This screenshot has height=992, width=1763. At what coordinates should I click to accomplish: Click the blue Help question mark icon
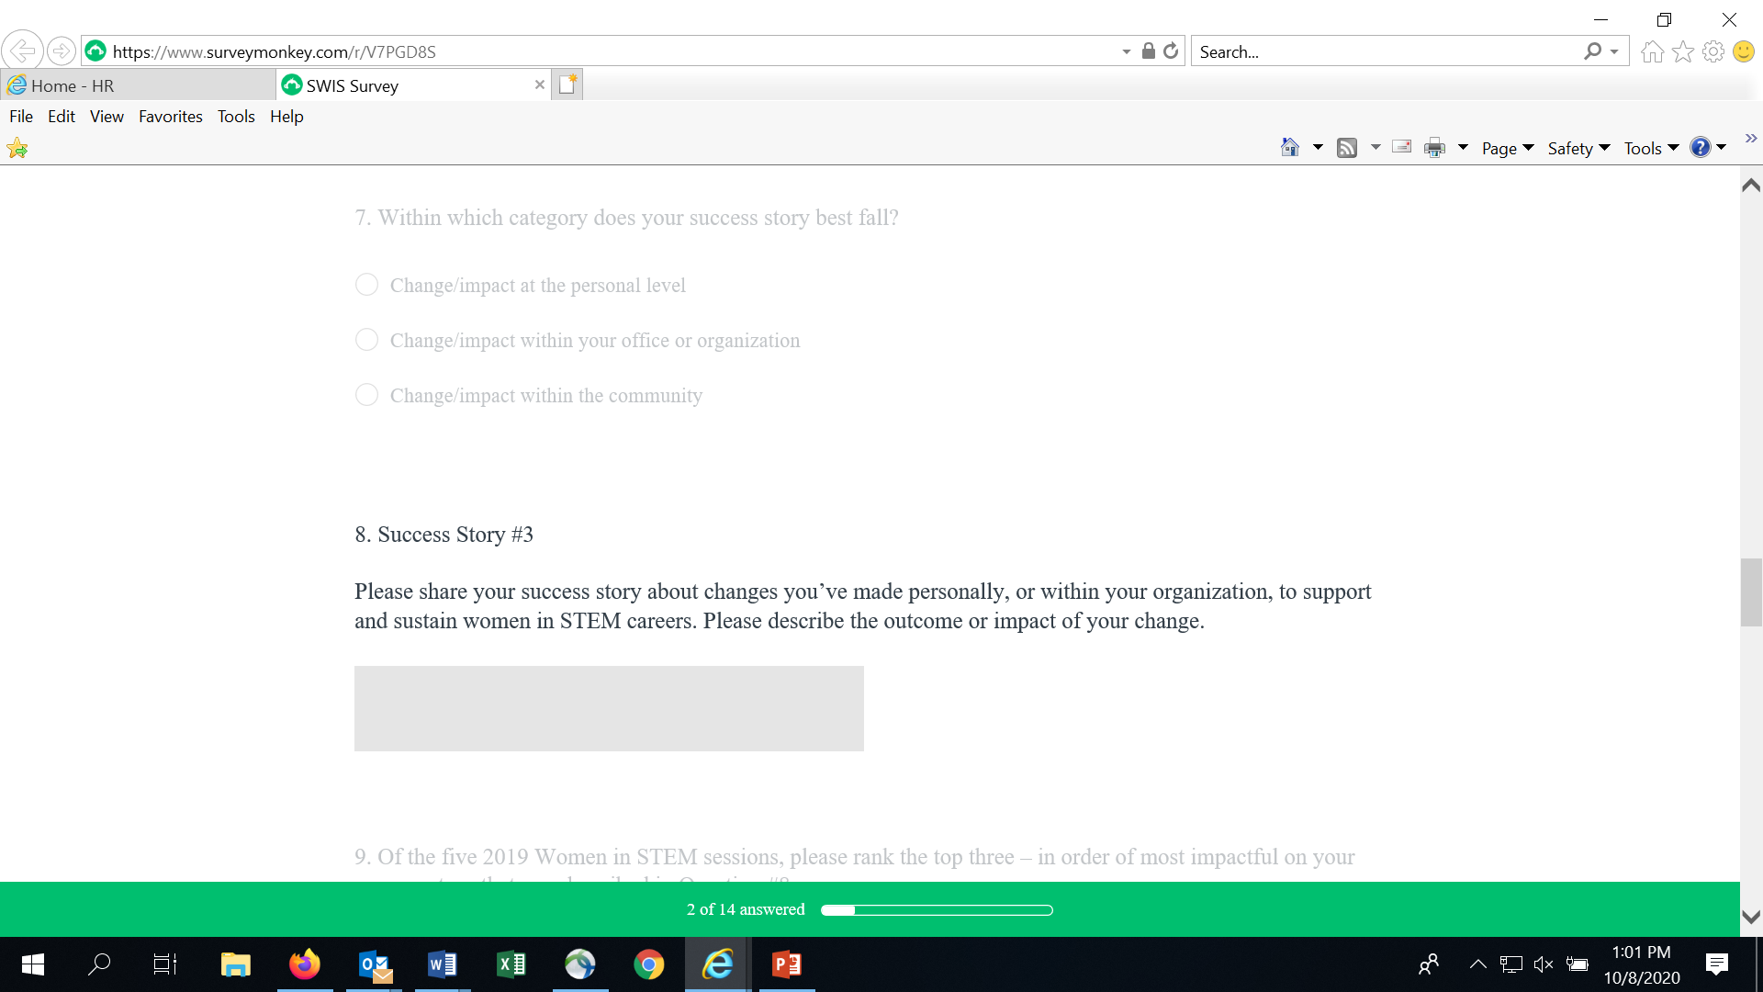click(x=1700, y=148)
